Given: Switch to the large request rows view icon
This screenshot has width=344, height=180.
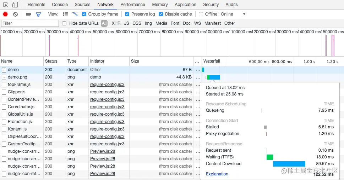Looking at the screenshot, I should (x=65, y=14).
